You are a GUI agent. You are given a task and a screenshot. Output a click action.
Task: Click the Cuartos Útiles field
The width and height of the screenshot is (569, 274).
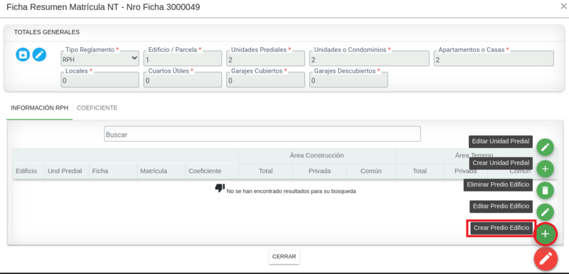pyautogui.click(x=183, y=80)
